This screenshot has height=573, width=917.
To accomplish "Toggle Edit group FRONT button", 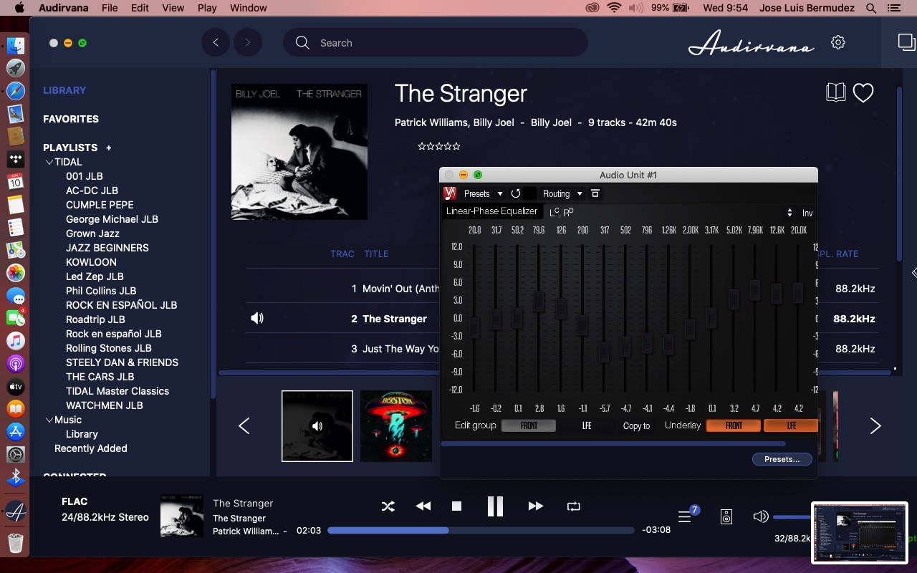I will point(529,425).
